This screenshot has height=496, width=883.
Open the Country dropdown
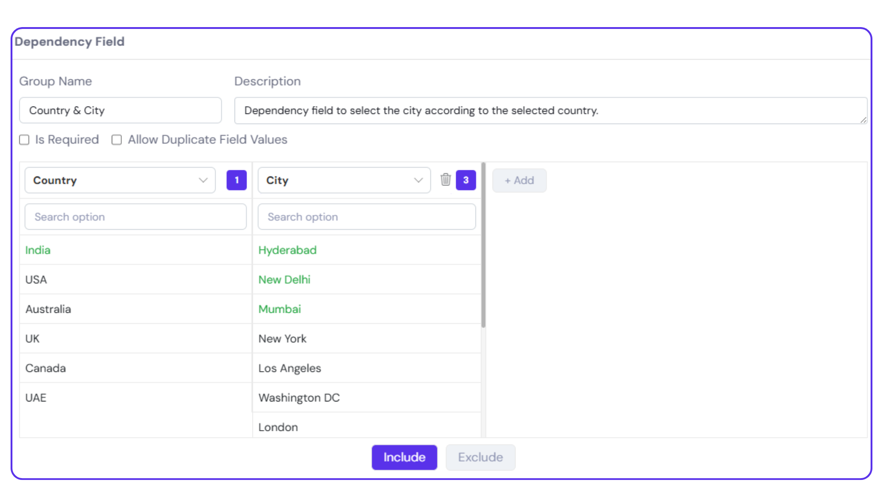pos(120,180)
